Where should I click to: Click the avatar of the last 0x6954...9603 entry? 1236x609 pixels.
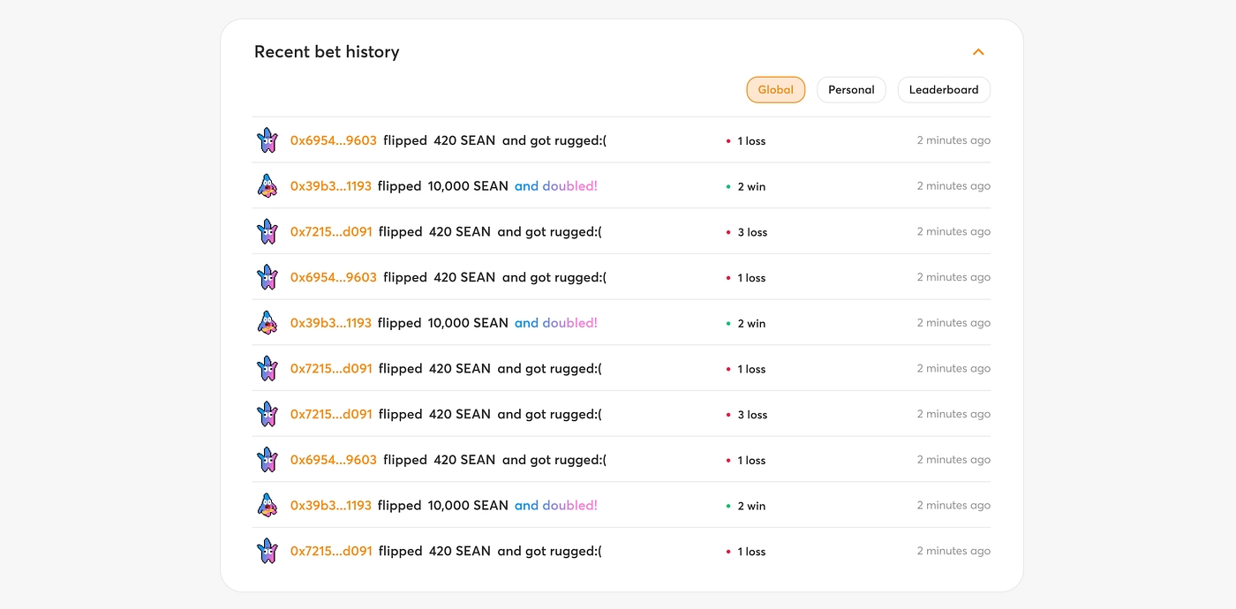point(267,460)
